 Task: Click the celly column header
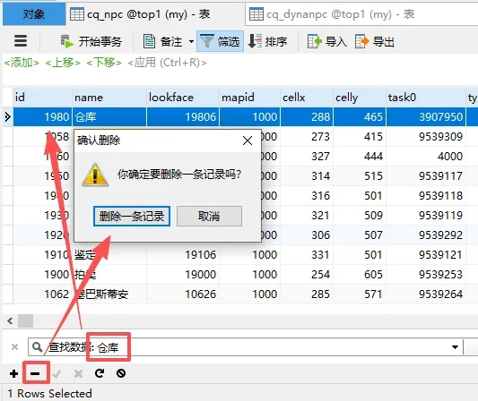click(359, 98)
